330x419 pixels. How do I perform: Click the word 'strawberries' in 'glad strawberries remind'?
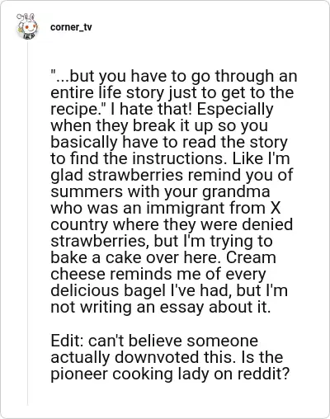135,175
